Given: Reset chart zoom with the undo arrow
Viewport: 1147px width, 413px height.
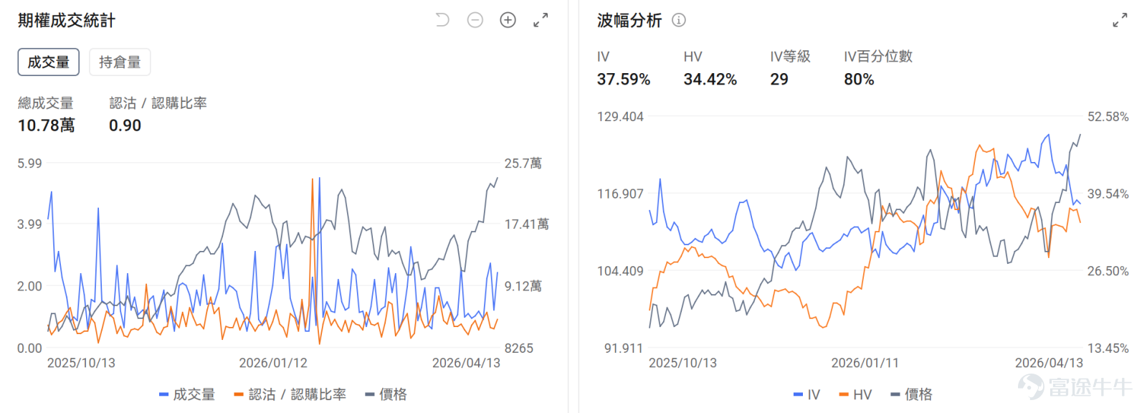Looking at the screenshot, I should tap(442, 20).
